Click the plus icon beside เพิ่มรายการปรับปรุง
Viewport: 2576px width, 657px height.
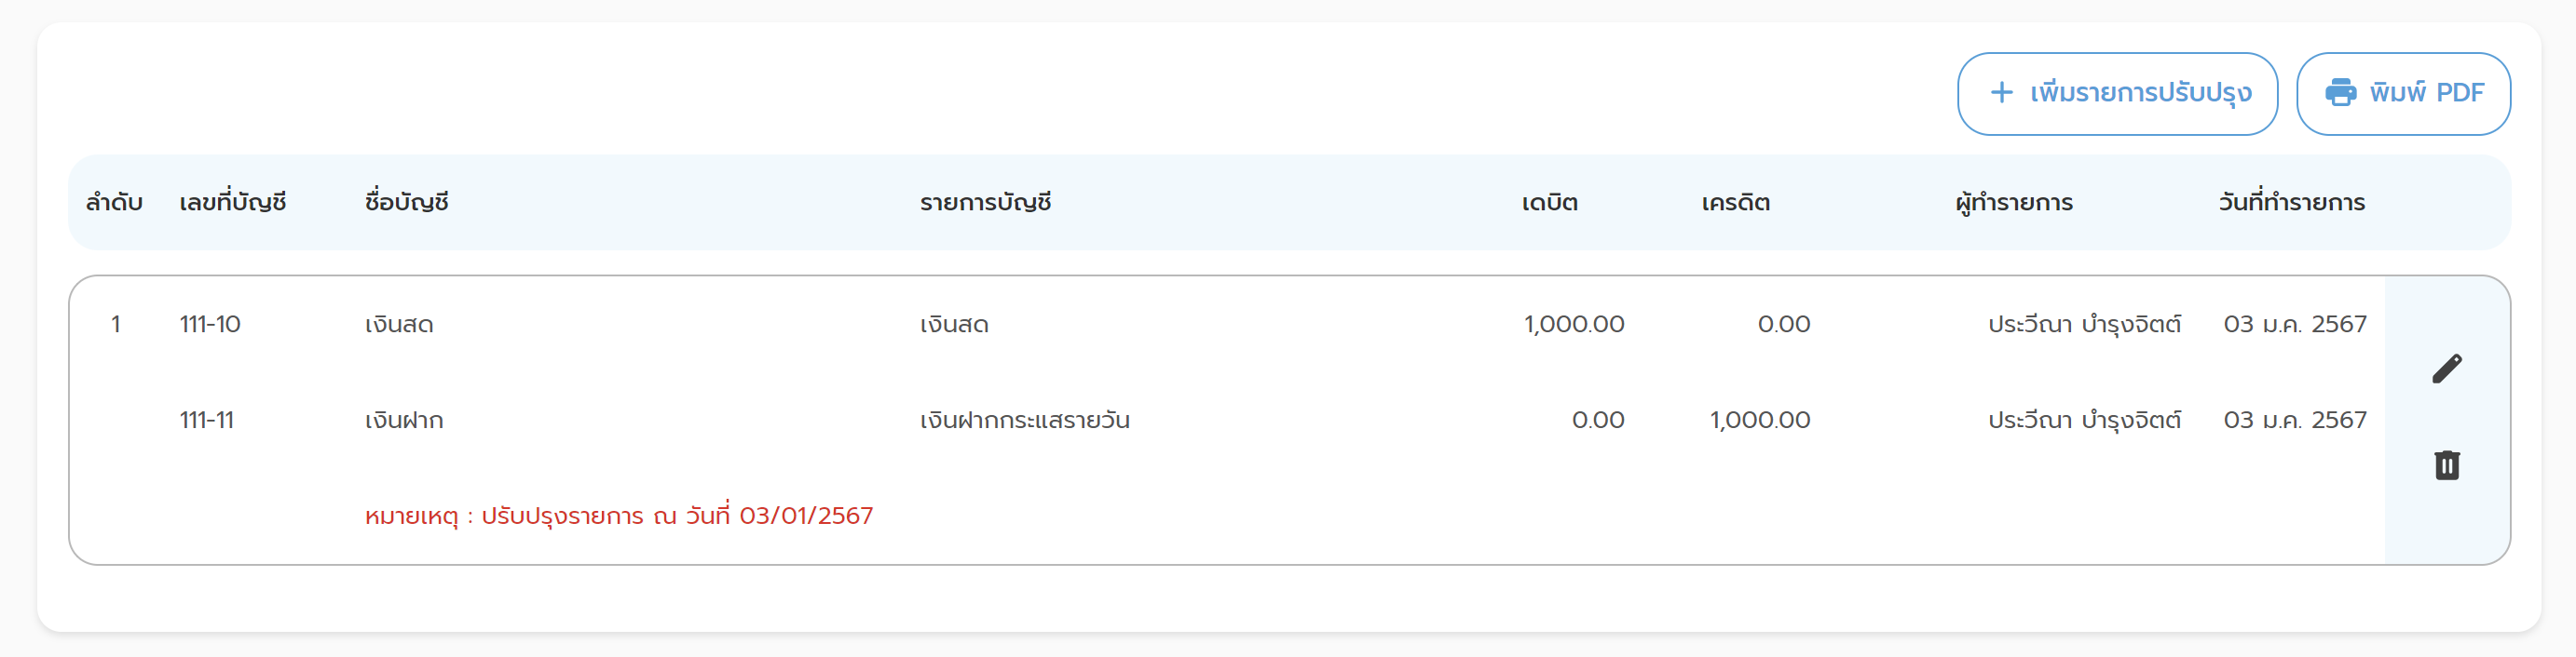(2001, 93)
